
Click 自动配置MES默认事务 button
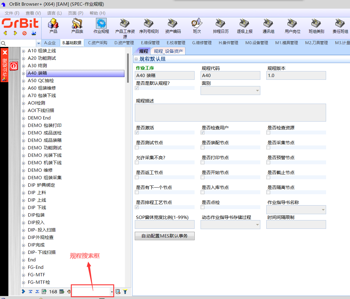point(164,236)
